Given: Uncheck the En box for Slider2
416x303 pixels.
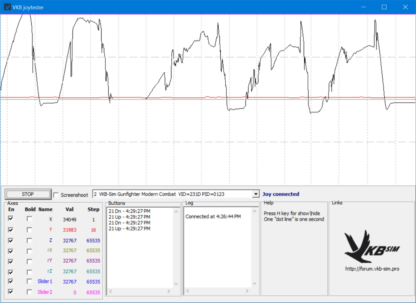Looking at the screenshot, I should [x=11, y=292].
